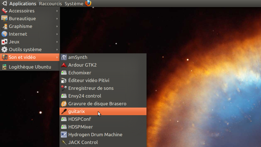
Task: Click the Jeux playing cards icon
Action: click(x=4, y=42)
